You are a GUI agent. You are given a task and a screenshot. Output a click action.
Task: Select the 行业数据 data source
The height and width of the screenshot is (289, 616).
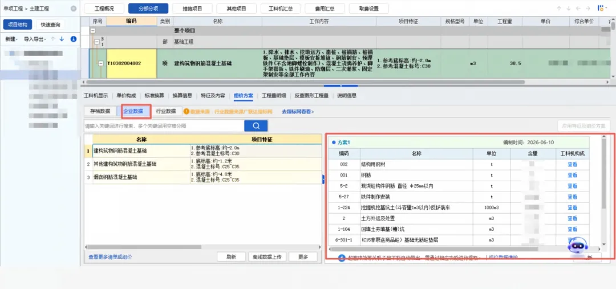[x=166, y=111]
